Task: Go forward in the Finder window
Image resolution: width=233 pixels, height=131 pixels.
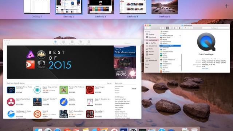Action: [149, 28]
